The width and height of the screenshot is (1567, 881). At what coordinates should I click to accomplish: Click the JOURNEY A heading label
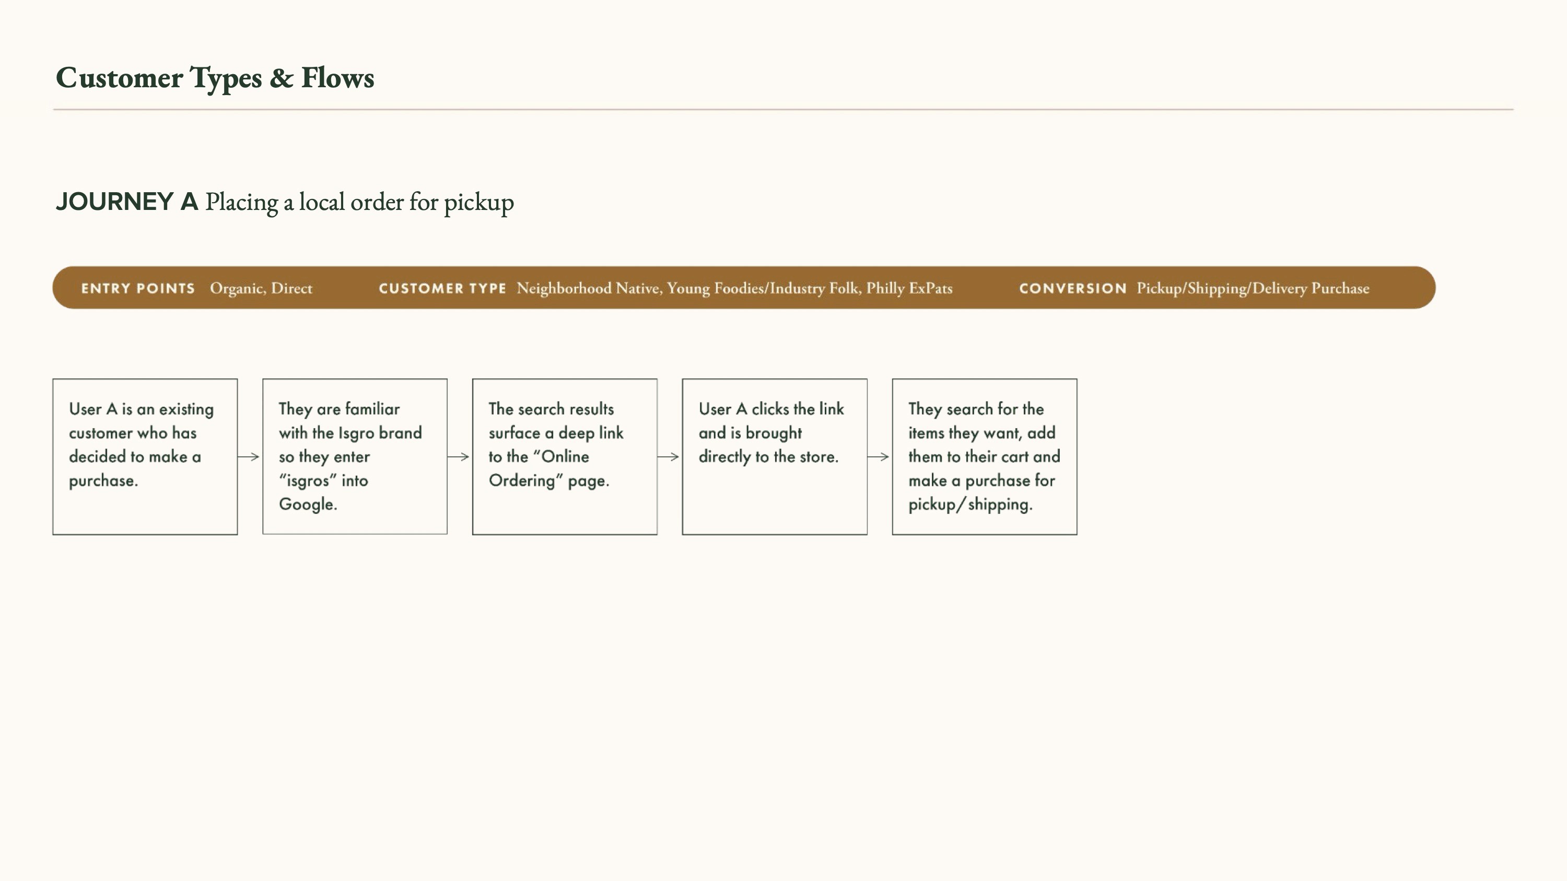point(126,201)
